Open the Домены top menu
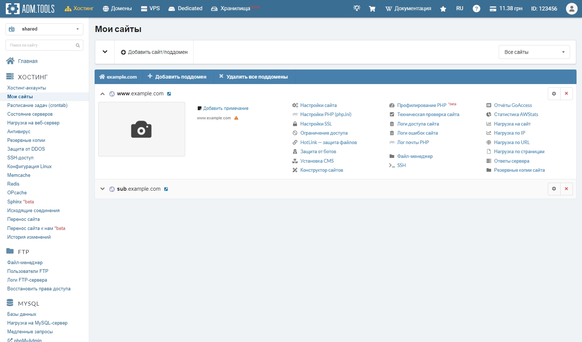The height and width of the screenshot is (342, 582). (117, 8)
